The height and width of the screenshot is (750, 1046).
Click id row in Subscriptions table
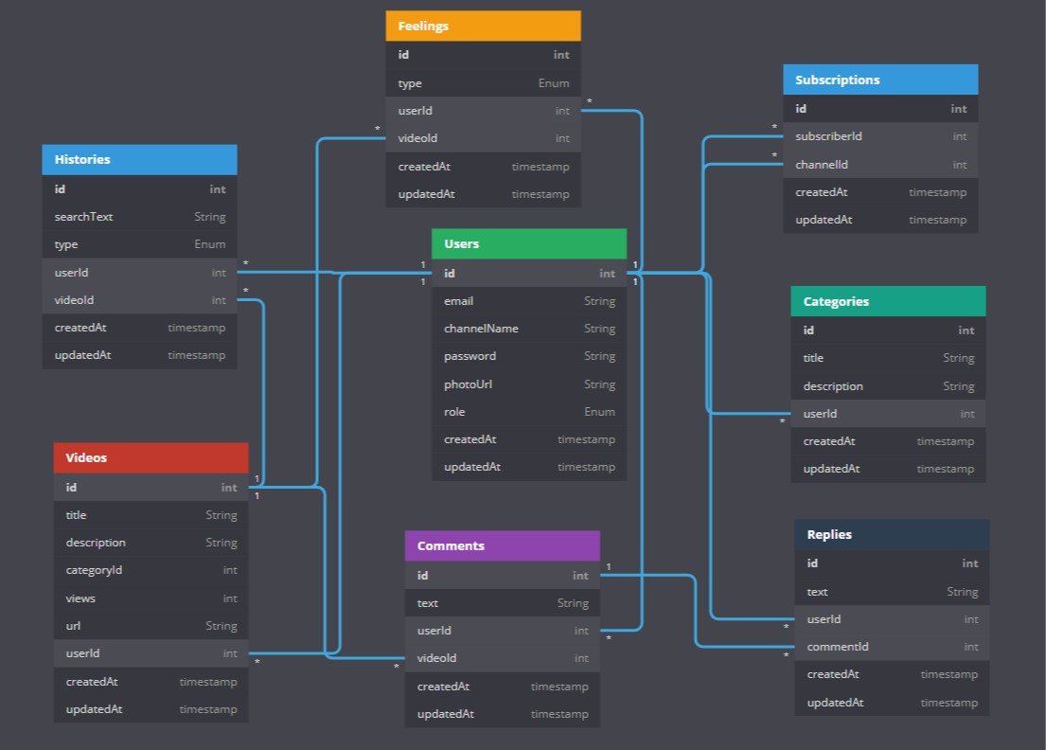880,109
